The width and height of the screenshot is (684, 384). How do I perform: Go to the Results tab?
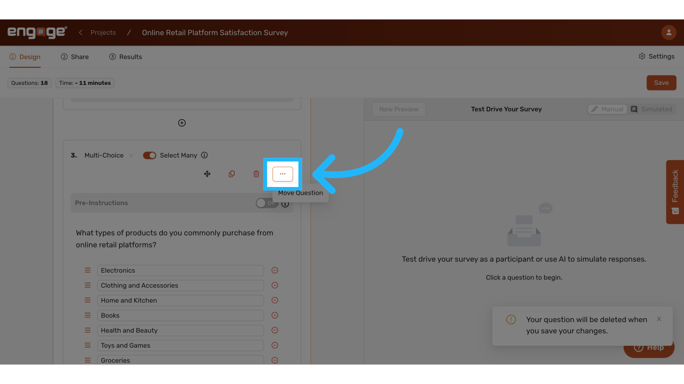(125, 57)
